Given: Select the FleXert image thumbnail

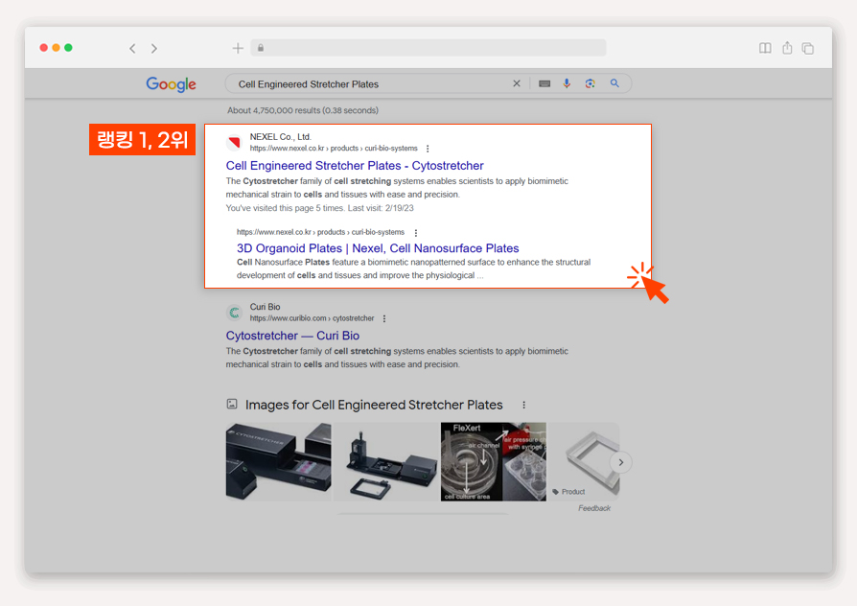Looking at the screenshot, I should 494,461.
